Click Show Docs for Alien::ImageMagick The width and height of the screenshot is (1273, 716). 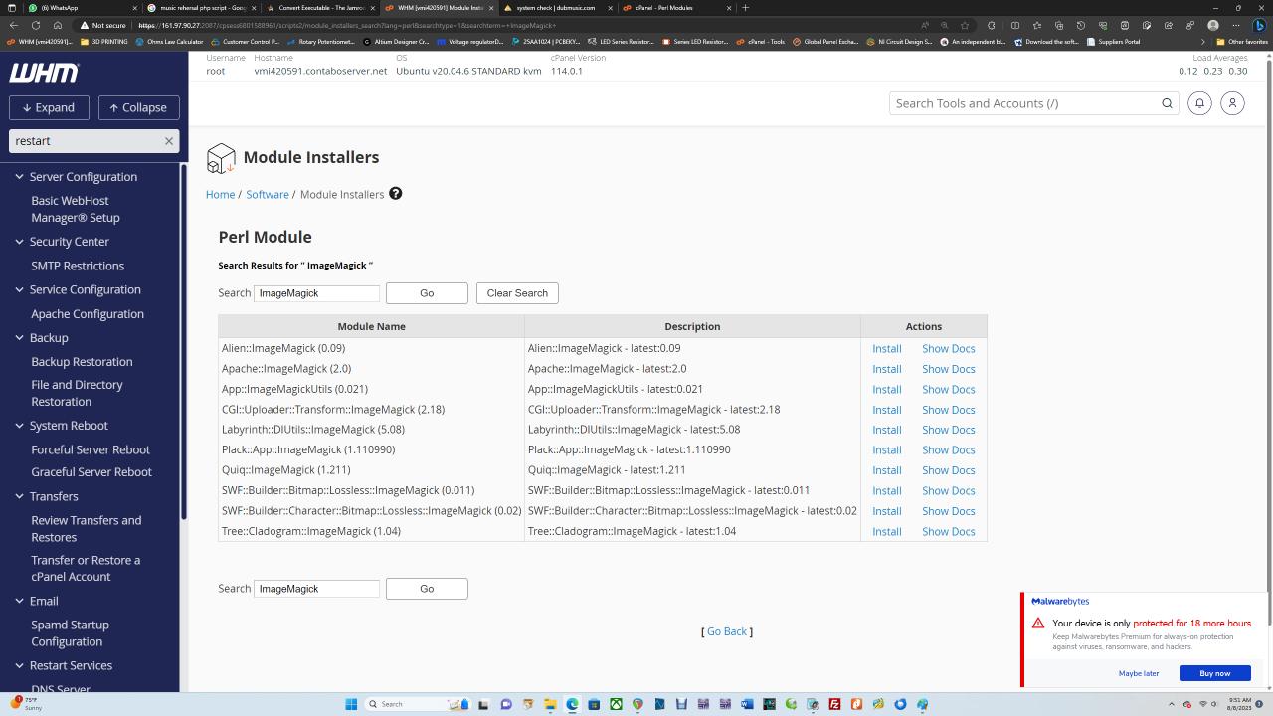pyautogui.click(x=948, y=349)
